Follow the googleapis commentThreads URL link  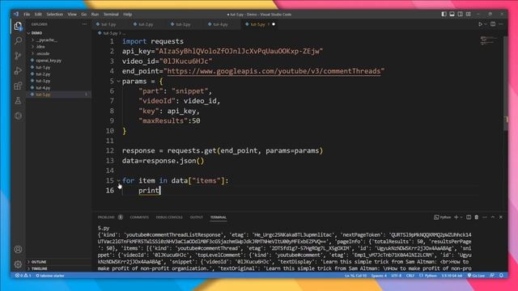[x=274, y=71]
